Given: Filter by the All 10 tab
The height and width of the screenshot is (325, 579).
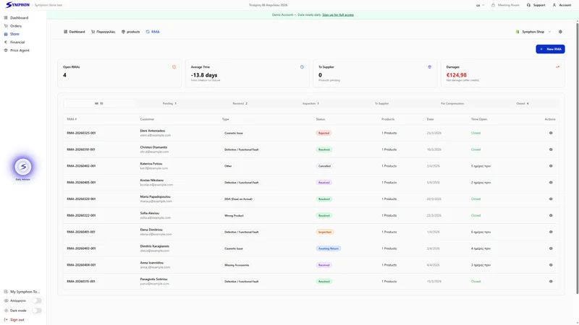Looking at the screenshot, I should (x=99, y=103).
